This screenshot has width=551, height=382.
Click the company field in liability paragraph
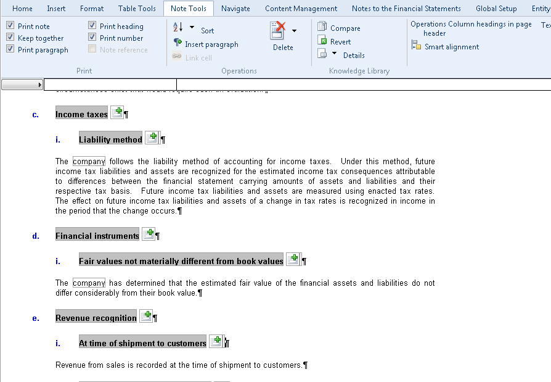click(89, 162)
